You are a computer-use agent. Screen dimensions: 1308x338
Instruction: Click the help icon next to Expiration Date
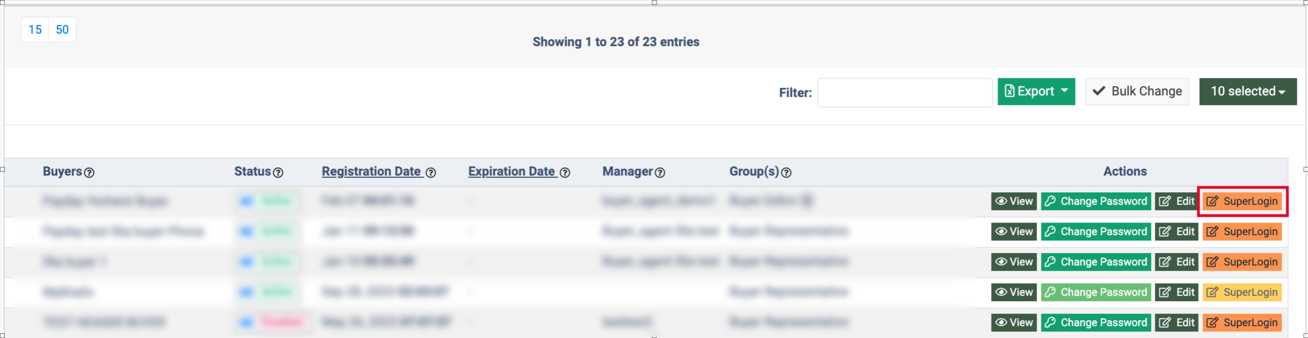[x=565, y=173]
